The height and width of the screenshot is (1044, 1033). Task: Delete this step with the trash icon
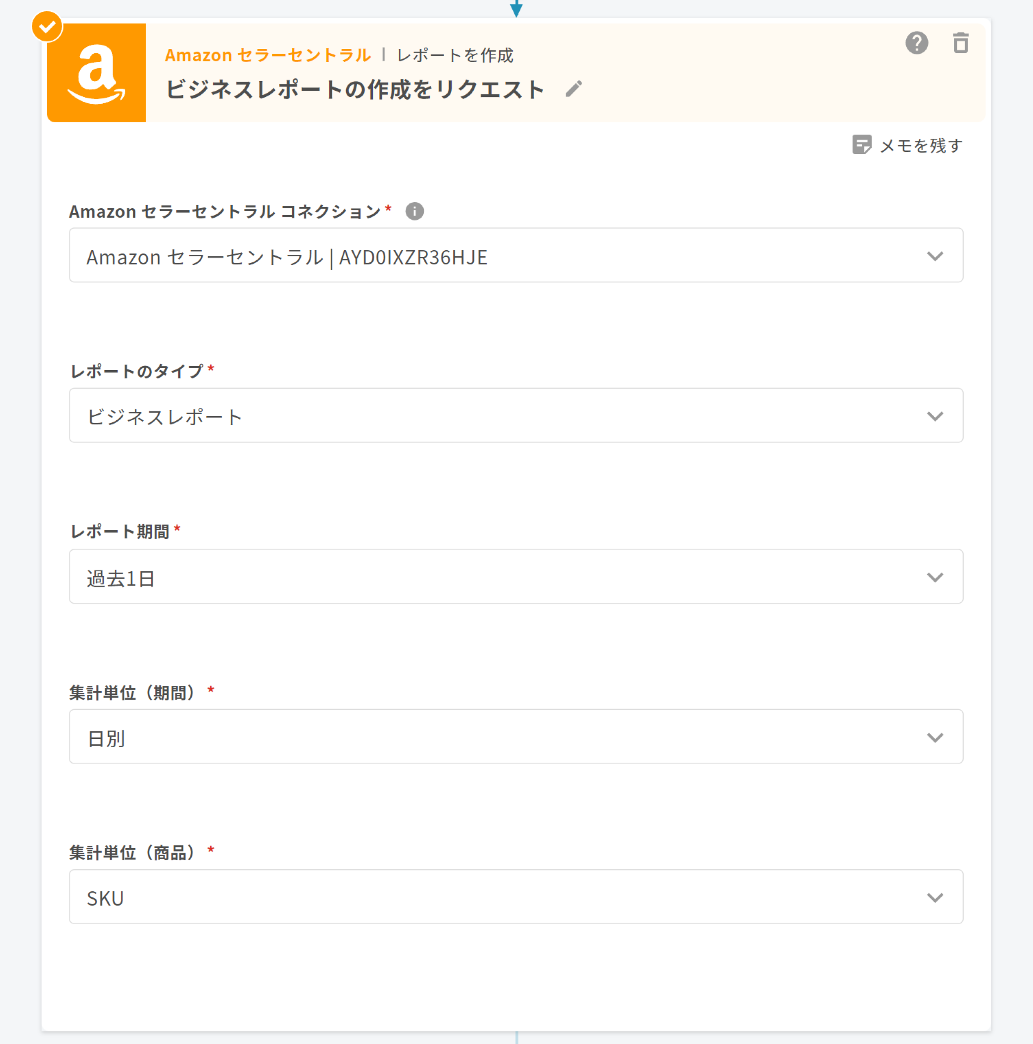(960, 43)
